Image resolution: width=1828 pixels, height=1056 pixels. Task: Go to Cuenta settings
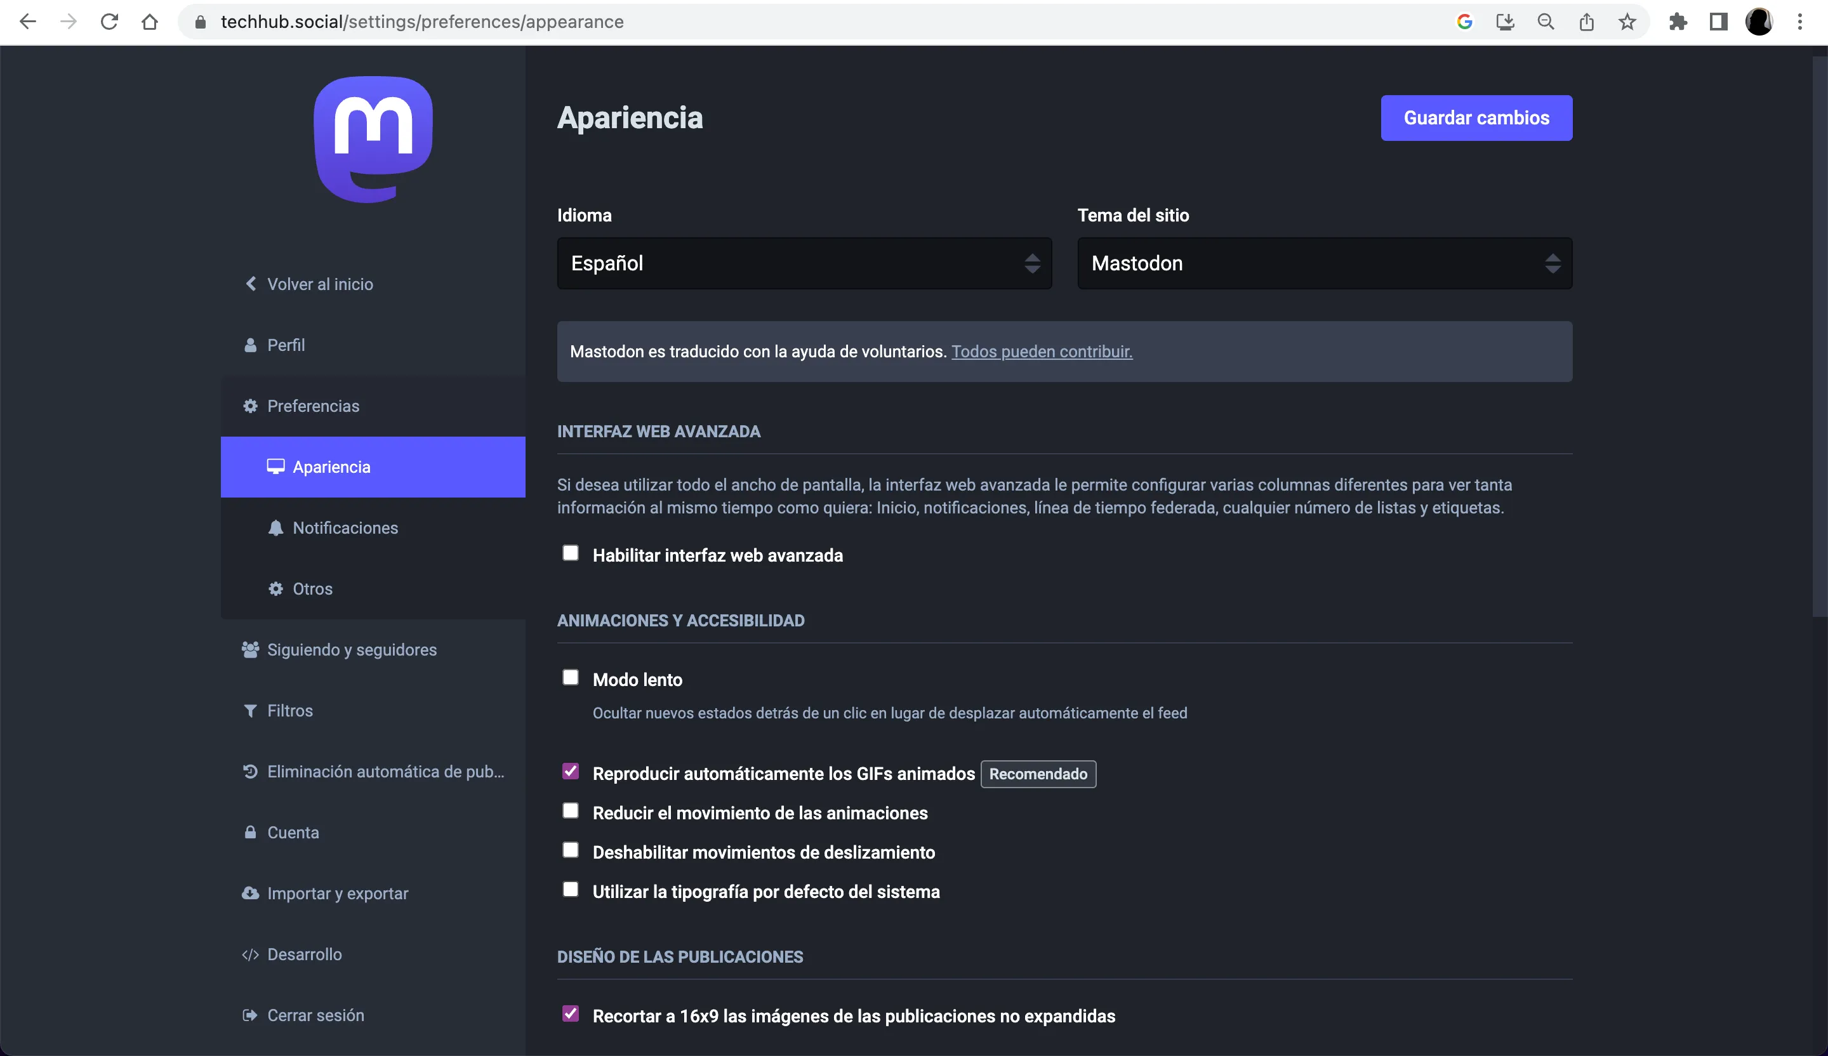[x=373, y=833]
